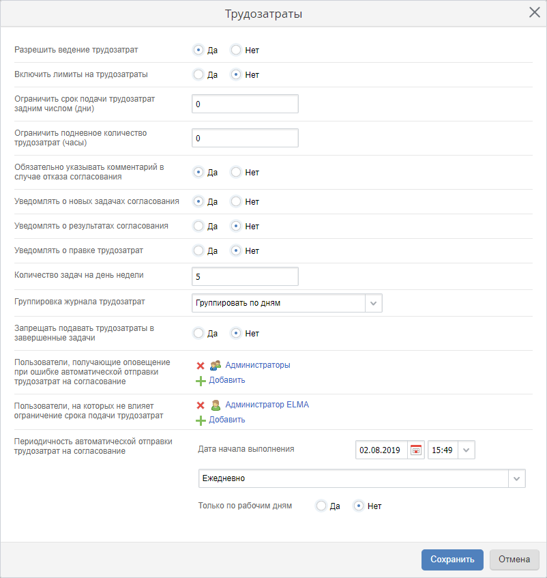Click the Администратор ELMA user icon
The height and width of the screenshot is (578, 547).
point(216,405)
